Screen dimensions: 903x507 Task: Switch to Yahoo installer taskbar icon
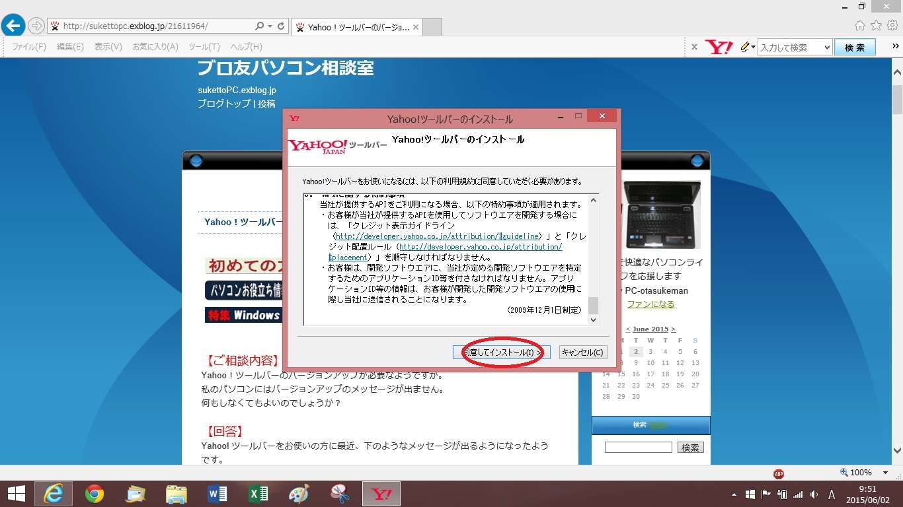coord(381,494)
